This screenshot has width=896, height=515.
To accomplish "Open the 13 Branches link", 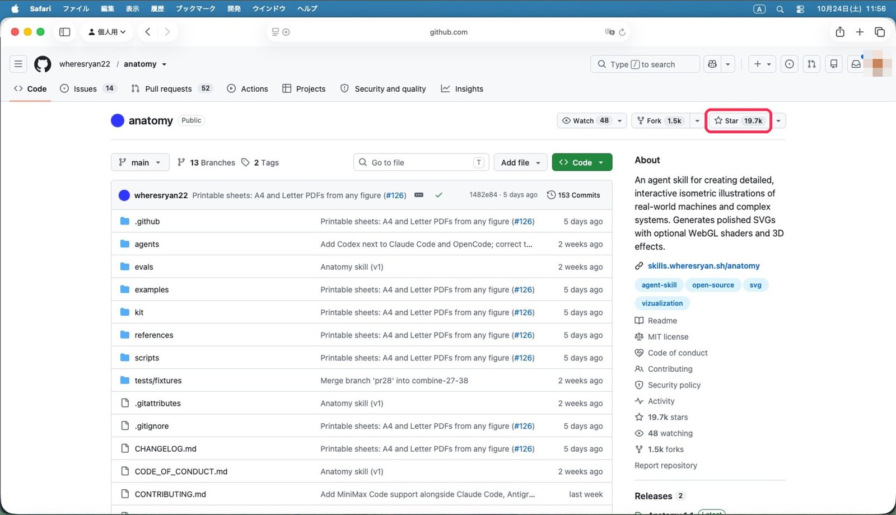I will click(x=206, y=162).
